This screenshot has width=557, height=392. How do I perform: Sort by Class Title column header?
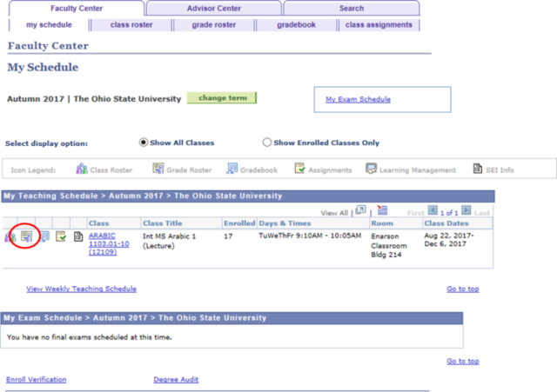pos(163,223)
